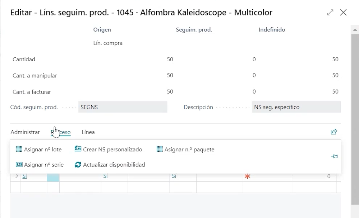359x218 pixels.
Task: Open the Línea menu
Action: [88, 132]
